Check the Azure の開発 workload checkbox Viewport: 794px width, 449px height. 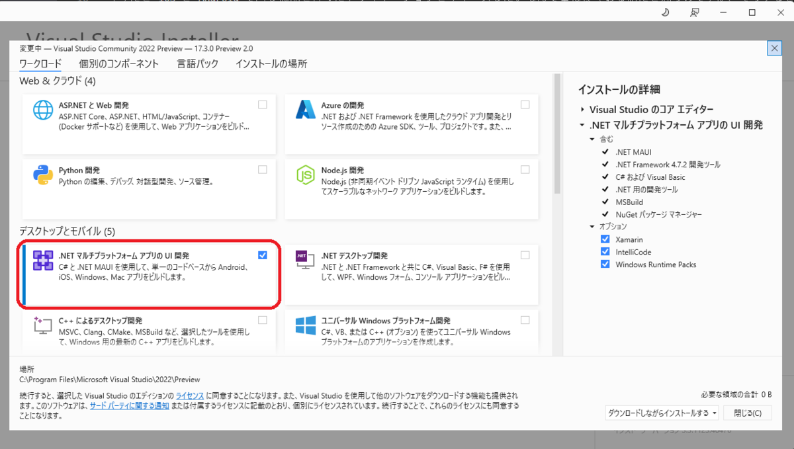525,104
